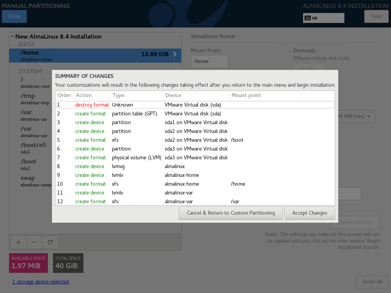Click the plus icon to add mount point

coord(18,242)
